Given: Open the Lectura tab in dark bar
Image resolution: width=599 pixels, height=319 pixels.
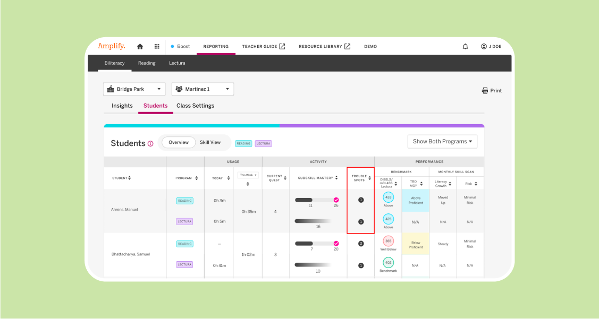Looking at the screenshot, I should (x=177, y=63).
